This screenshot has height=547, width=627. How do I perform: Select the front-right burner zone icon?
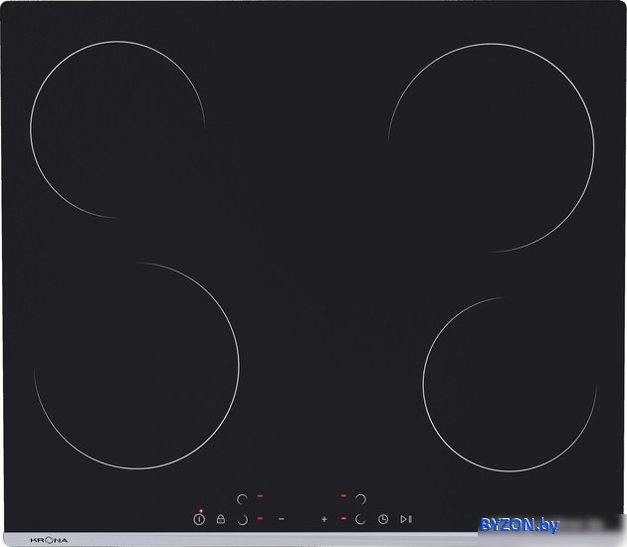(360, 519)
